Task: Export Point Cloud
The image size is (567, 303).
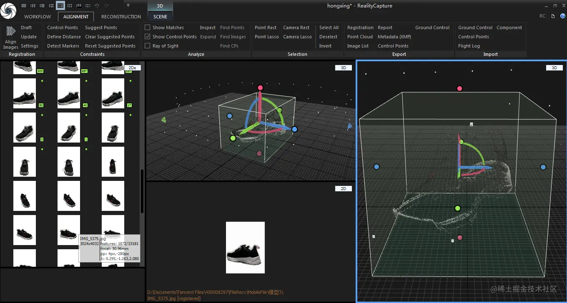Action: point(360,37)
